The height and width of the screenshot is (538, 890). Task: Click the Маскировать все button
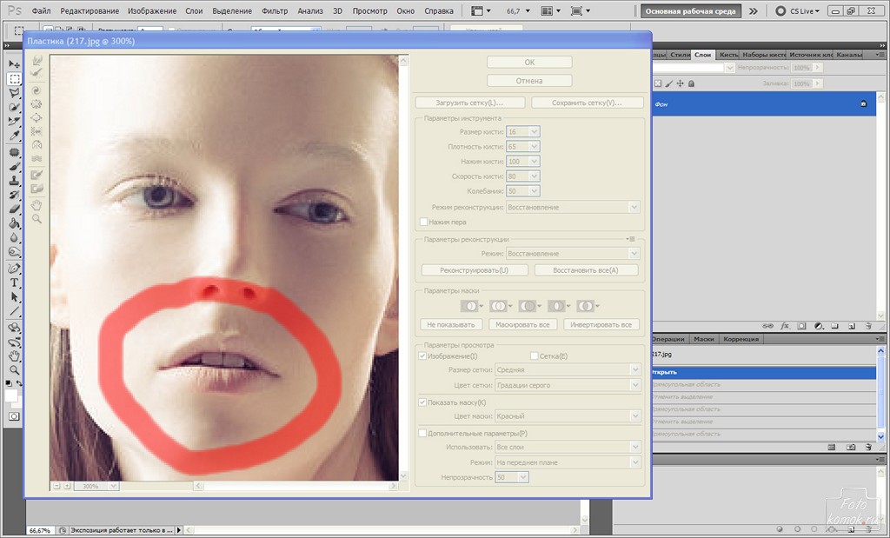point(521,325)
